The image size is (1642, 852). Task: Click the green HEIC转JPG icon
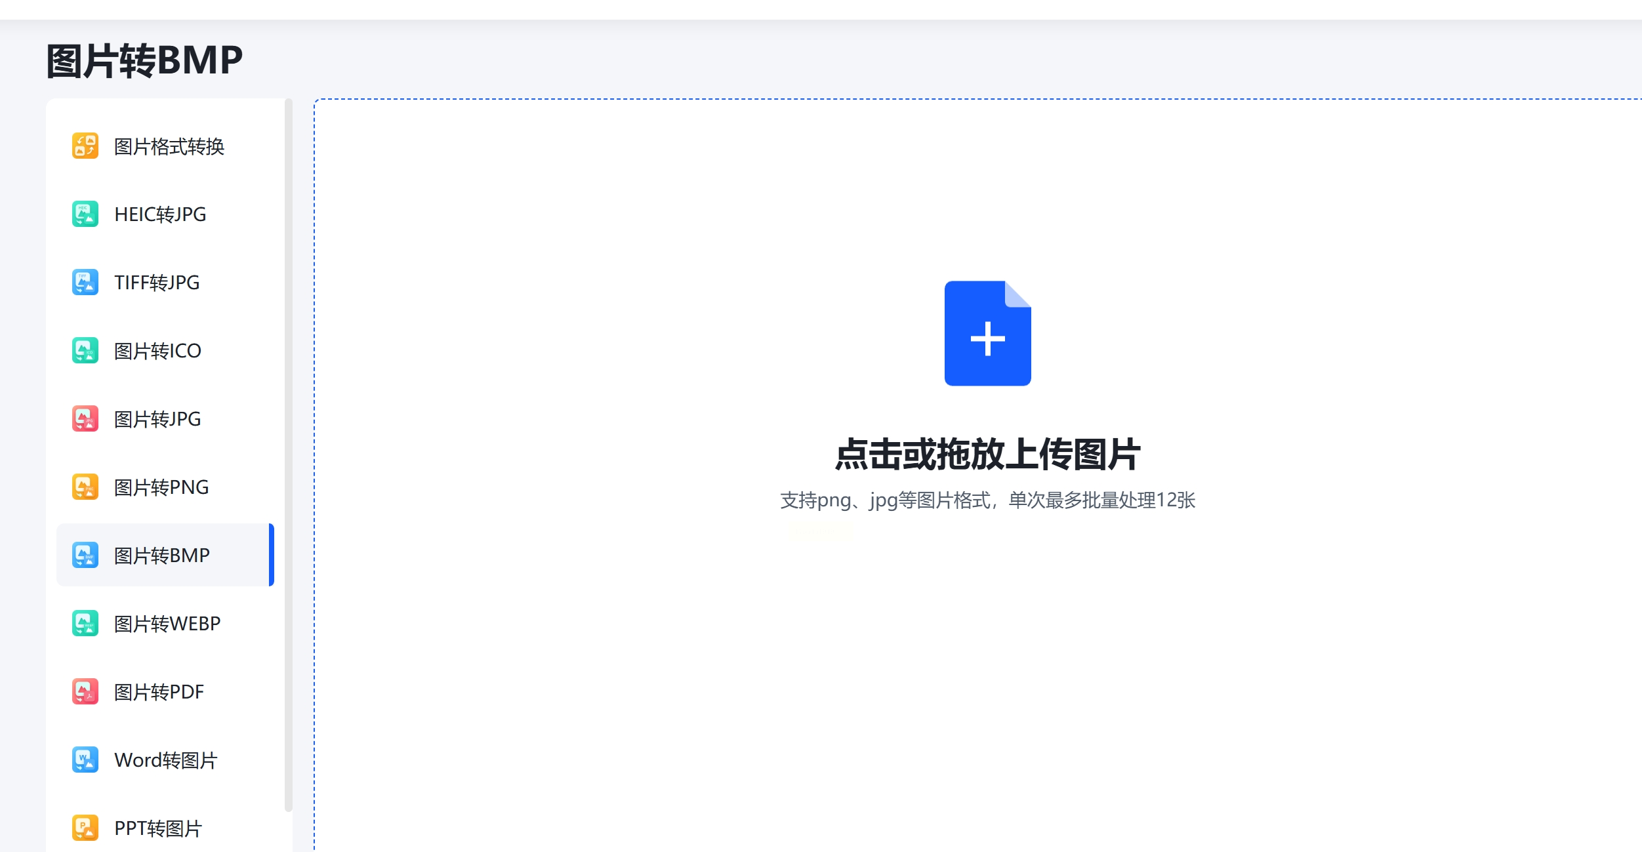(85, 214)
